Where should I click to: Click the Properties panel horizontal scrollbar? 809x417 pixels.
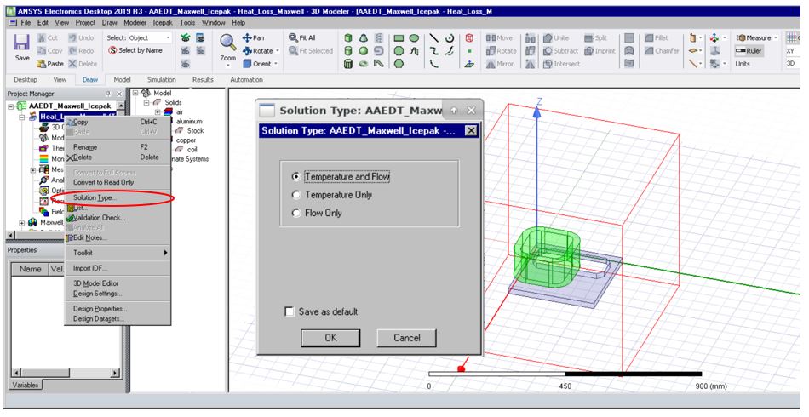(65, 373)
